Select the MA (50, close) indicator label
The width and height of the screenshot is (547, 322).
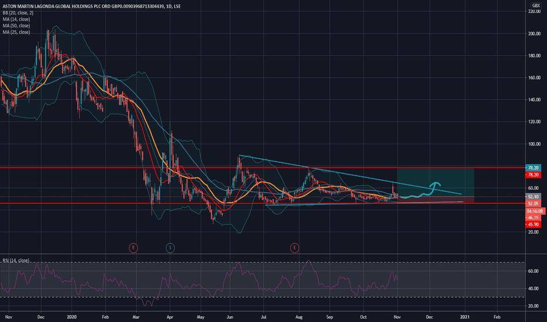[16, 26]
